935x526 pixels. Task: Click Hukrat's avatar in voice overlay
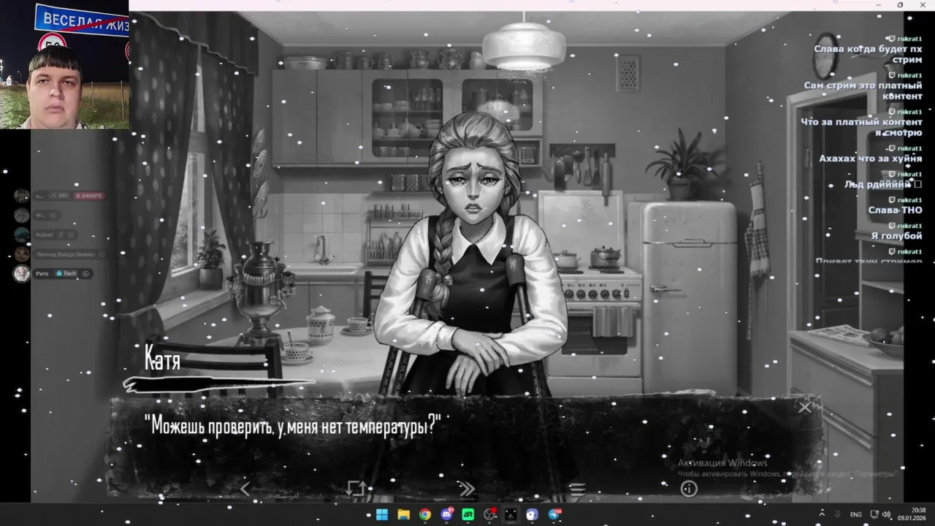click(x=21, y=235)
